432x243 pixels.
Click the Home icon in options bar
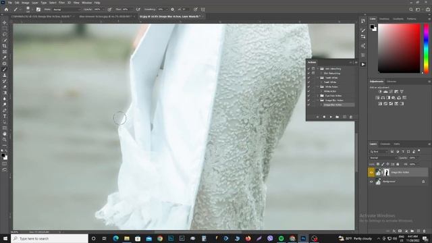coord(6,9)
